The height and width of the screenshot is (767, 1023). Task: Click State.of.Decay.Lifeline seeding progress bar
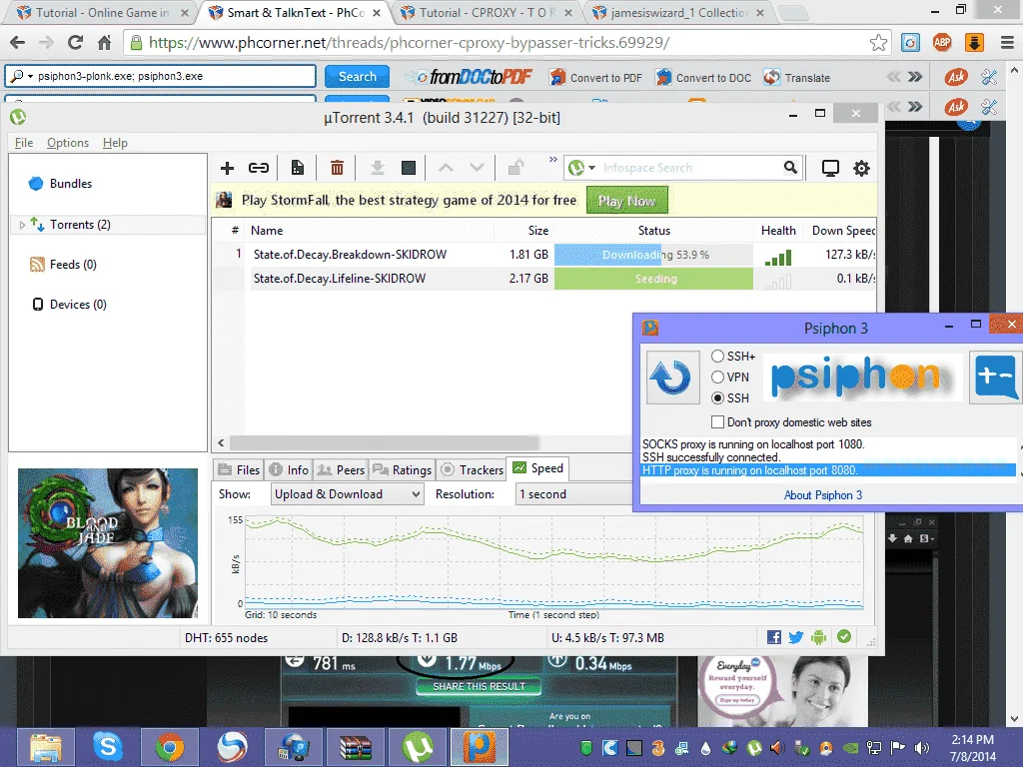click(653, 279)
